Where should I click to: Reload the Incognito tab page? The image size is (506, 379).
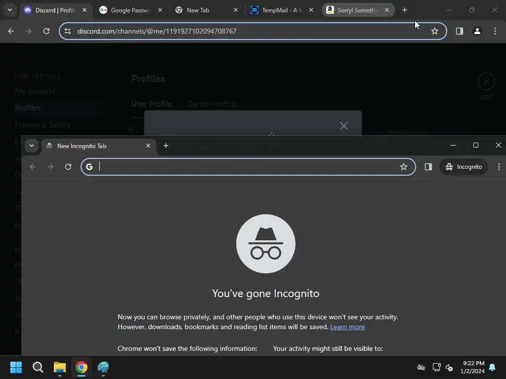pos(68,167)
